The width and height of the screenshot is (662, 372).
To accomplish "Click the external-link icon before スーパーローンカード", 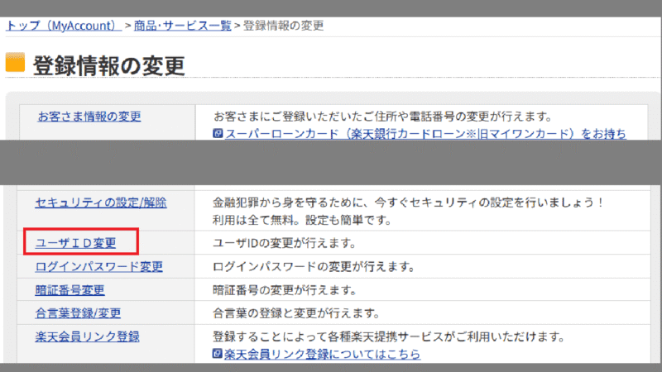I will [x=218, y=133].
